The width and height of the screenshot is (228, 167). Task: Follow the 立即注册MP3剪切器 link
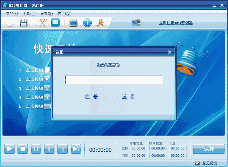coord(176,23)
